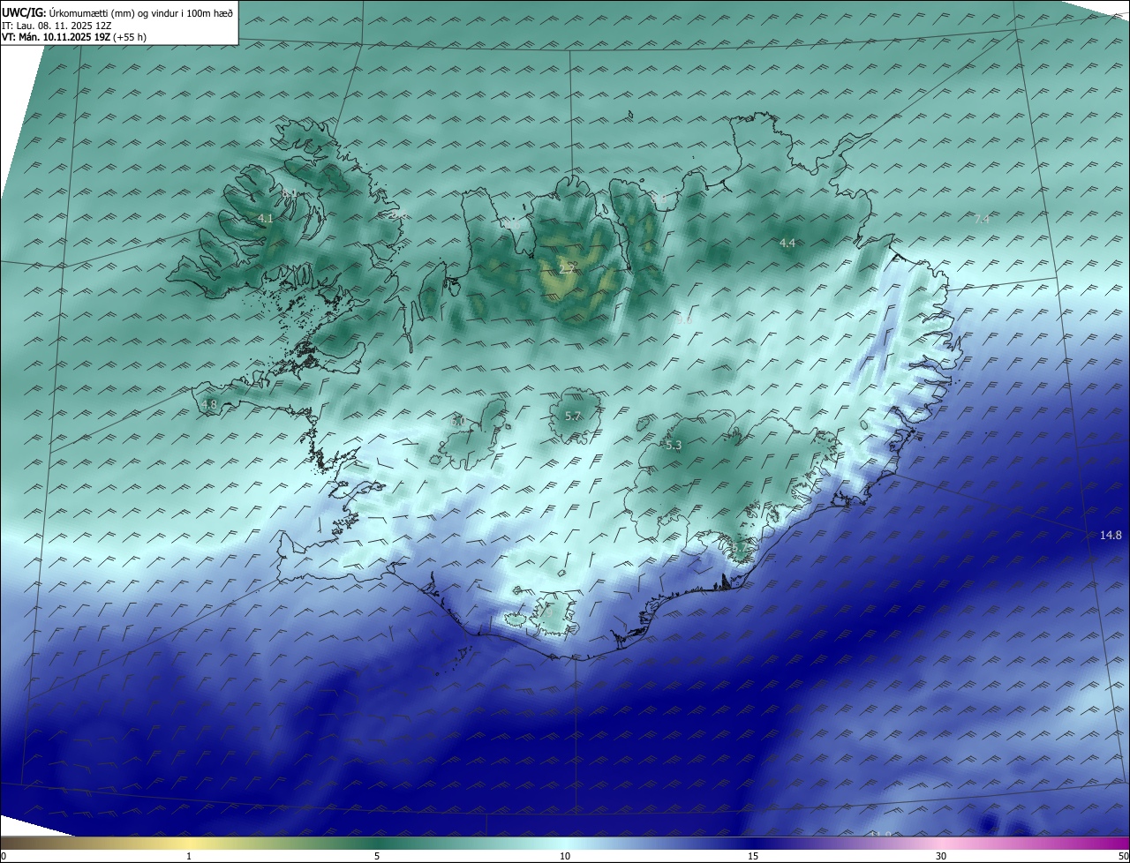Click the 5.3 value on the large glacier
1130x863 pixels.
674,446
